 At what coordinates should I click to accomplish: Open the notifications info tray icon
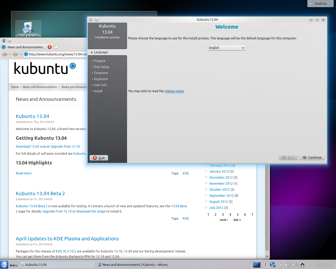265,265
